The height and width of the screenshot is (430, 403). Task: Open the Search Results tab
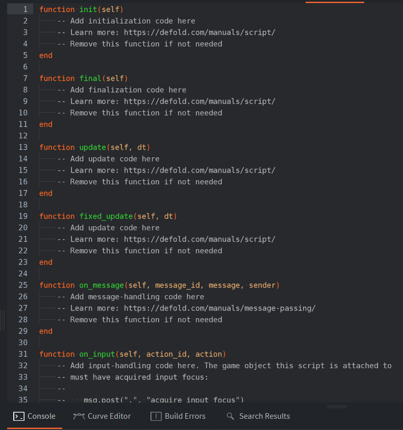click(x=258, y=416)
